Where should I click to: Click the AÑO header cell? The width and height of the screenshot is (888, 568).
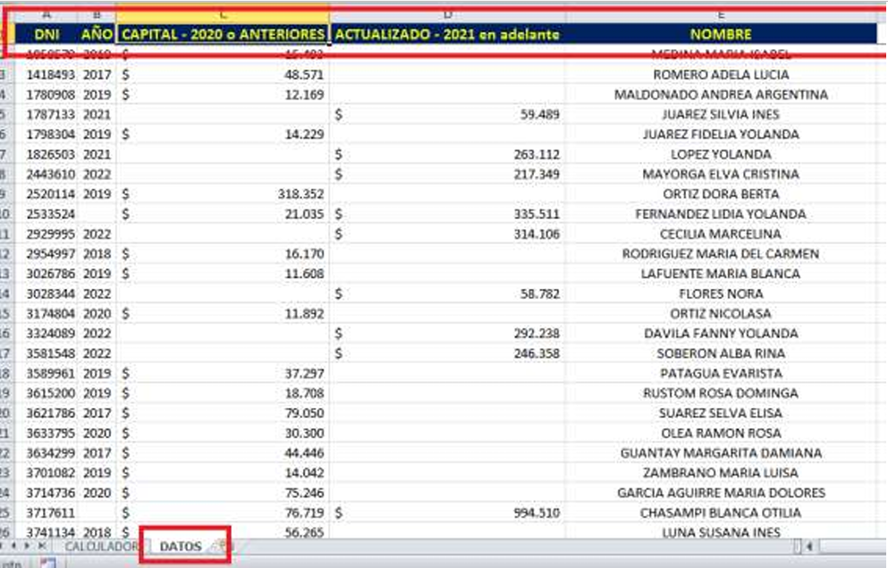tap(97, 34)
